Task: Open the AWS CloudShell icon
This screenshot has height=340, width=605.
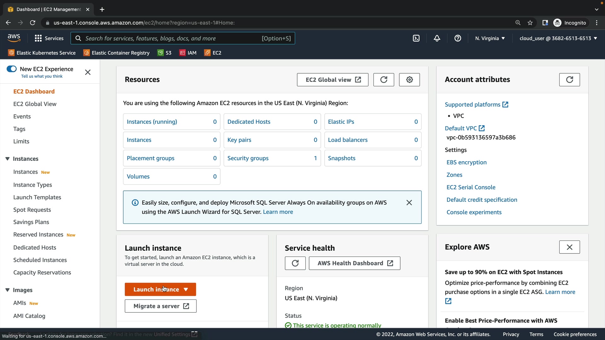Action: pos(416,38)
